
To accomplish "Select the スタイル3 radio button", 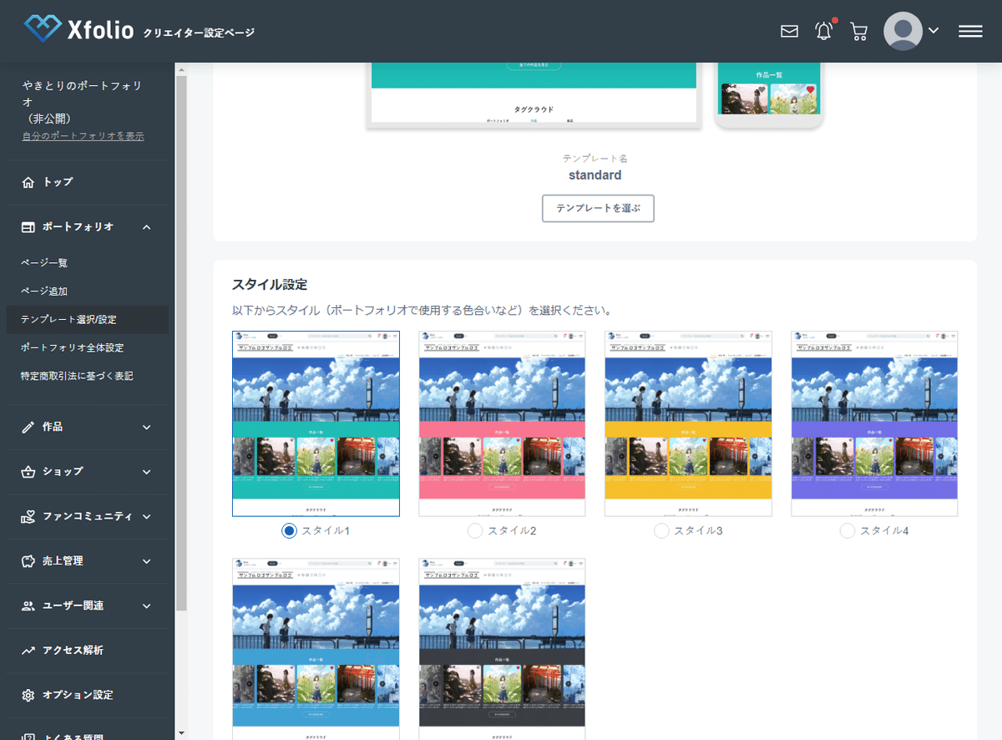I will pos(660,530).
